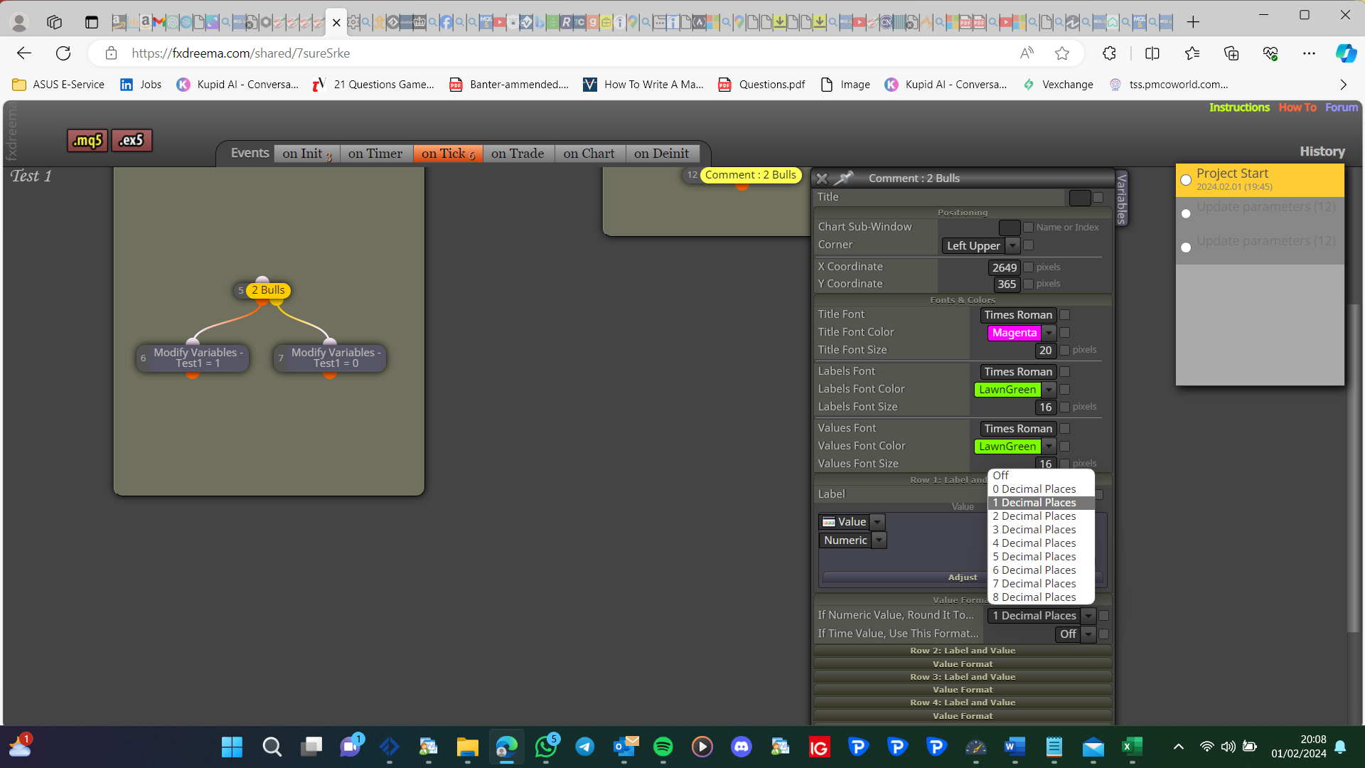
Task: Add this page to favorites star
Action: tap(1062, 53)
